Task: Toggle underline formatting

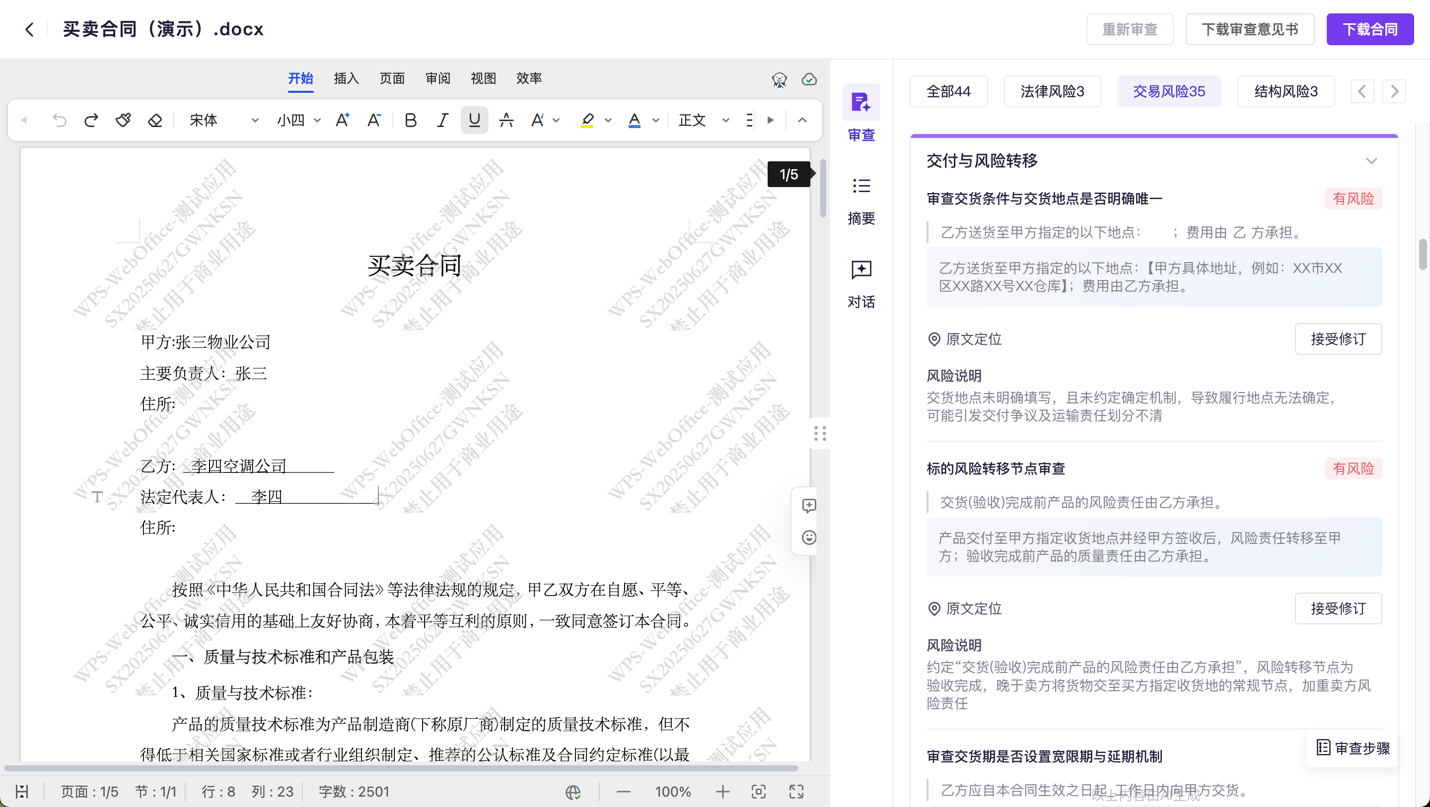Action: tap(474, 120)
